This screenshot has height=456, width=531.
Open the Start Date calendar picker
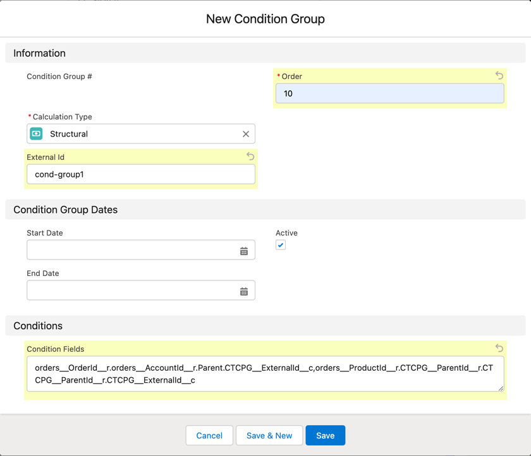tap(245, 250)
